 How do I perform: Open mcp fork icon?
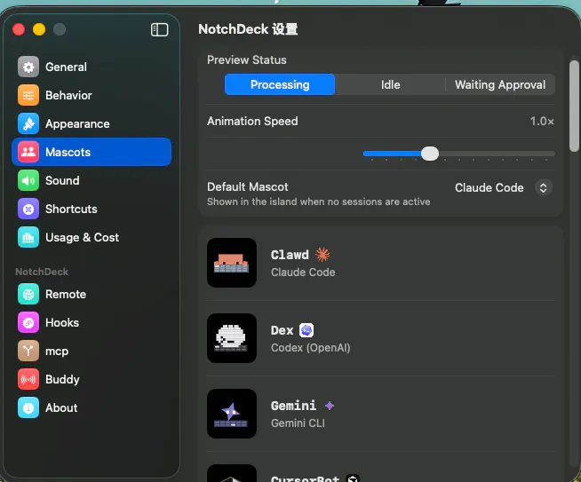(28, 351)
